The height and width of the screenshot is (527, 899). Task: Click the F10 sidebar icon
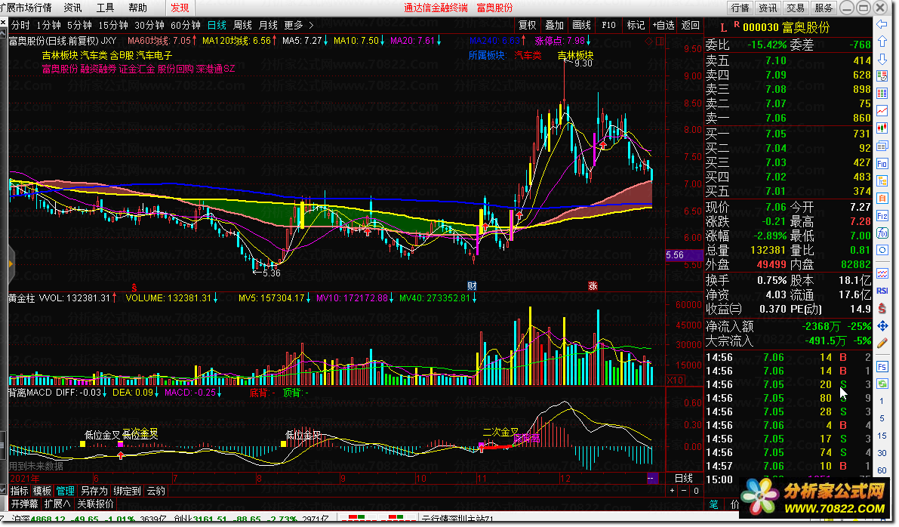882,163
